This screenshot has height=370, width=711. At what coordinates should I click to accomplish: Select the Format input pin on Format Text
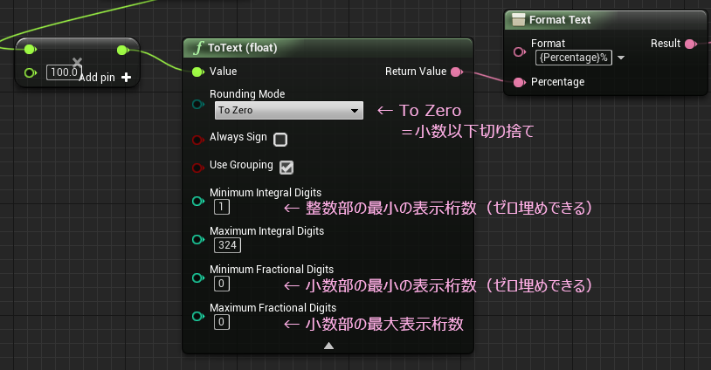point(519,52)
